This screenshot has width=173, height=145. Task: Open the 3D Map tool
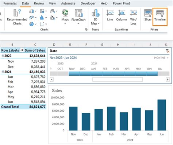[x=95, y=17]
